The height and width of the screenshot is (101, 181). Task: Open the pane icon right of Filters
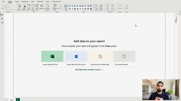pyautogui.click(x=179, y=14)
